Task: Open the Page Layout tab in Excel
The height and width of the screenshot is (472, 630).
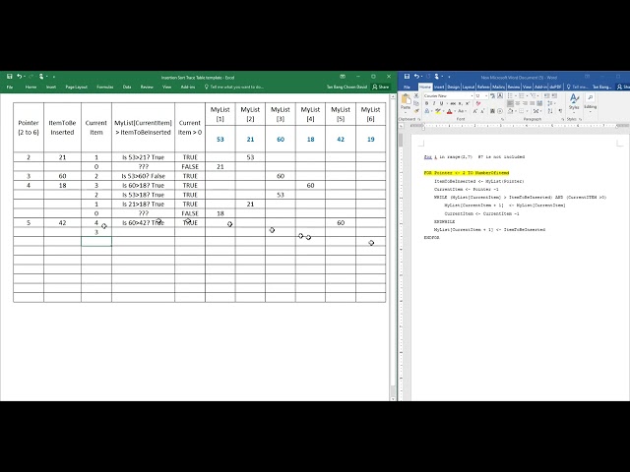Action: pos(77,87)
